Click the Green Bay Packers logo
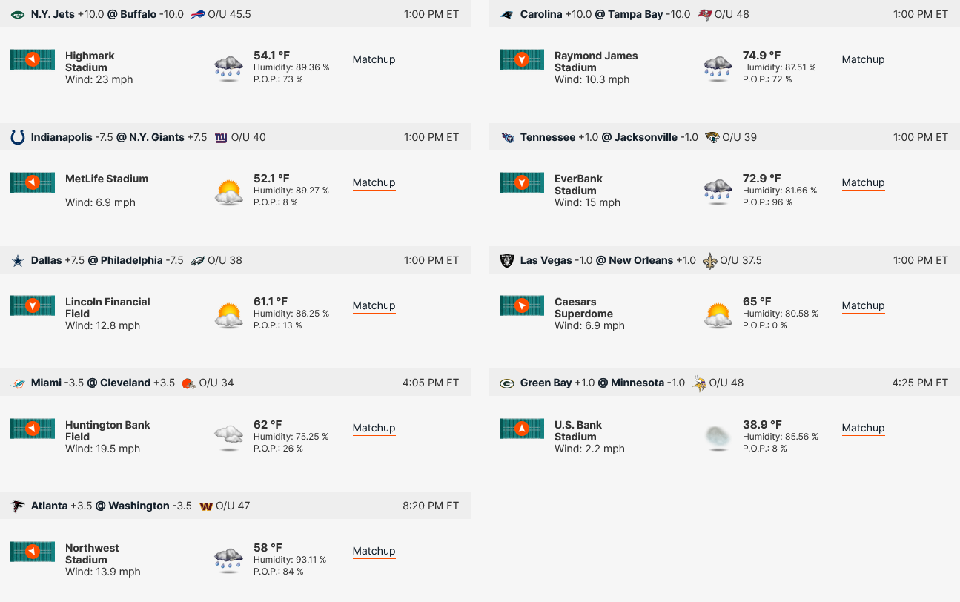The height and width of the screenshot is (602, 960). pos(507,383)
